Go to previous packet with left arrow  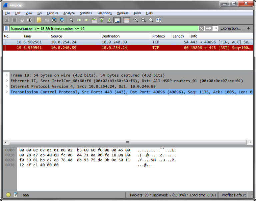[x=79, y=20]
